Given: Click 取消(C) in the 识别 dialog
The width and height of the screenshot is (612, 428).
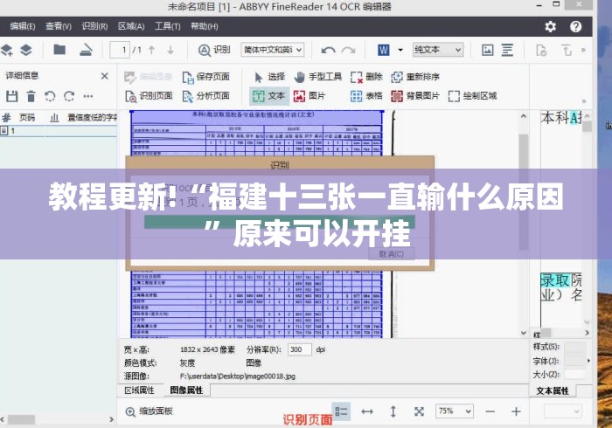Looking at the screenshot, I should pyautogui.click(x=392, y=254).
